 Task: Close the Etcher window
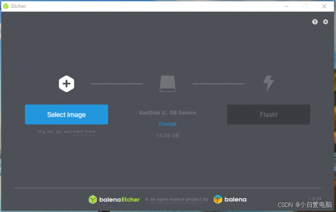pyautogui.click(x=324, y=6)
